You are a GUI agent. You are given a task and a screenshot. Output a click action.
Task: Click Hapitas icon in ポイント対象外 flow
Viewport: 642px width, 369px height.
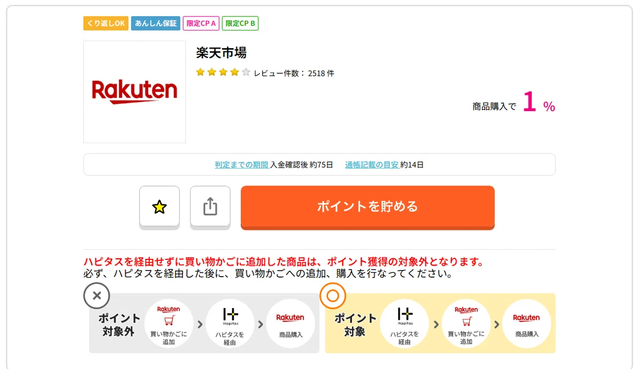[x=231, y=324]
